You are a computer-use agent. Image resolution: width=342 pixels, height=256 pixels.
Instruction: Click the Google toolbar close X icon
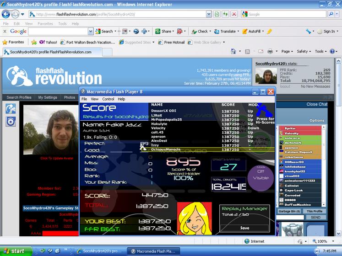tap(5, 32)
